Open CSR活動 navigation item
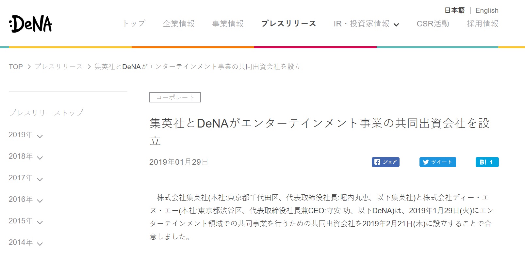Viewport: 525px width, 256px height. 433,24
